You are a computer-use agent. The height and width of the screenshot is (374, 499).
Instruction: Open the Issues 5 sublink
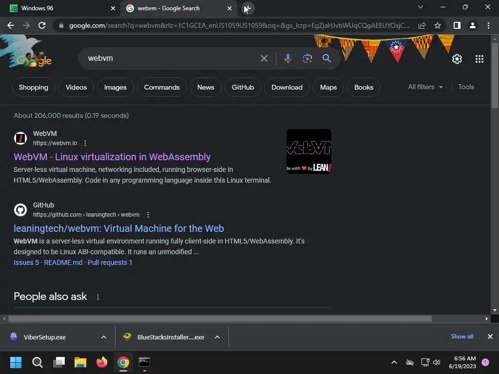point(26,262)
